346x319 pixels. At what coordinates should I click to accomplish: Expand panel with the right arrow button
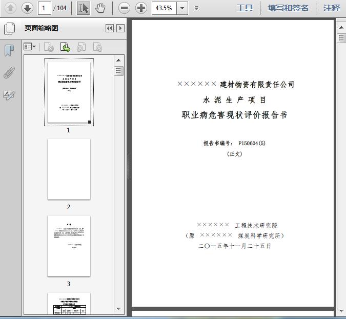tap(120, 28)
